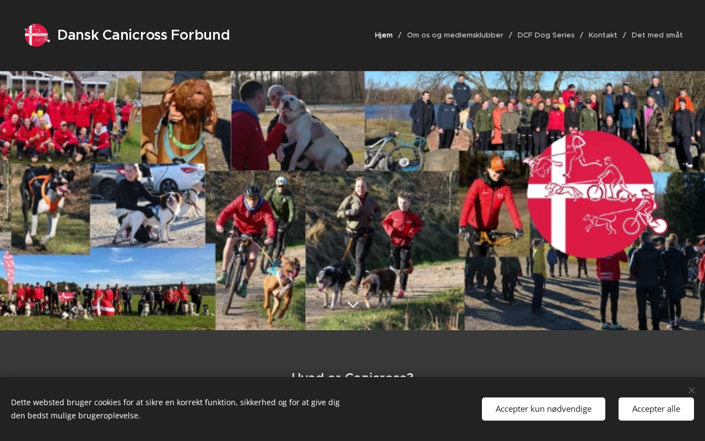Click the down chevron on the hero image
The height and width of the screenshot is (441, 705).
[x=353, y=304]
